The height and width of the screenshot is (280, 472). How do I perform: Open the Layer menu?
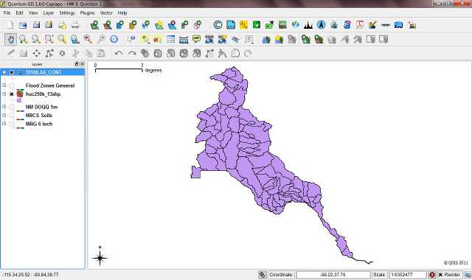pos(48,13)
